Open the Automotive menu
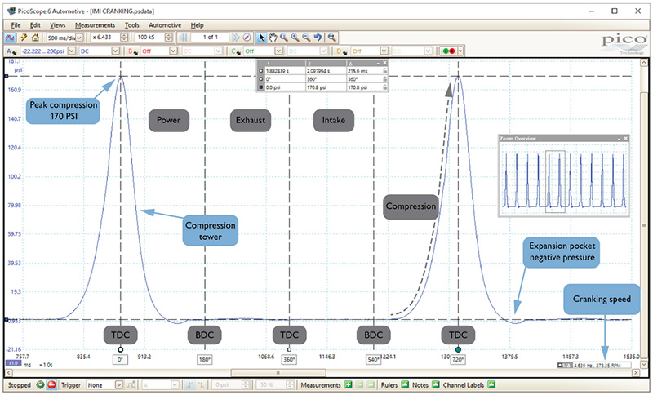The width and height of the screenshot is (653, 395). coord(165,25)
